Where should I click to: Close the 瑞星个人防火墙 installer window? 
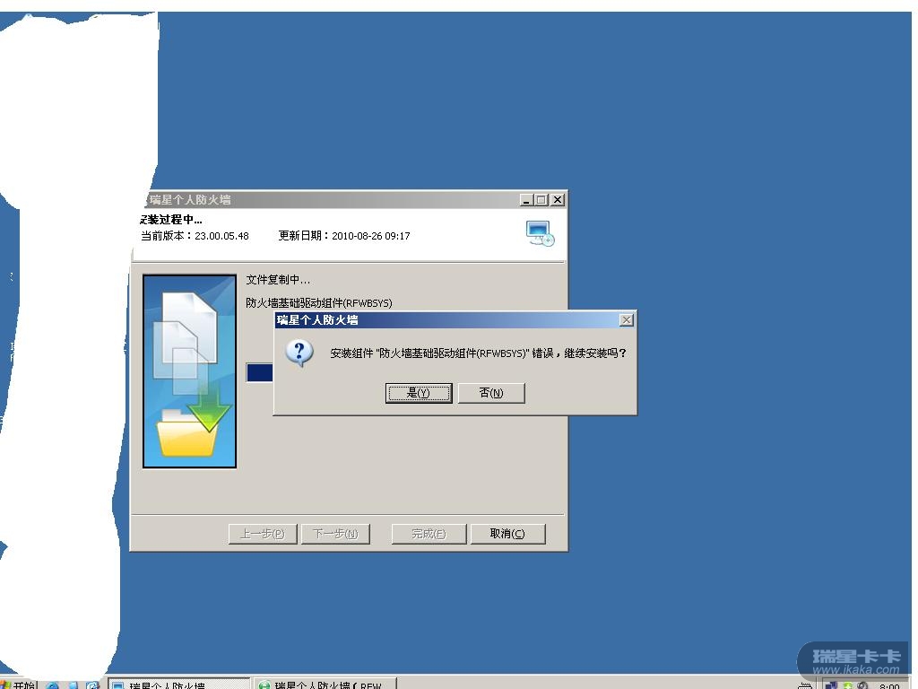pos(558,200)
